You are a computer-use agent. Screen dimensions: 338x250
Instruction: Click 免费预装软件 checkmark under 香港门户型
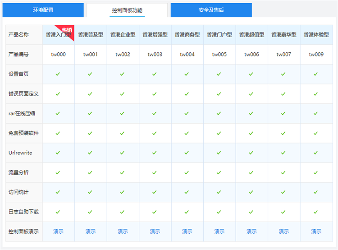click(x=219, y=133)
